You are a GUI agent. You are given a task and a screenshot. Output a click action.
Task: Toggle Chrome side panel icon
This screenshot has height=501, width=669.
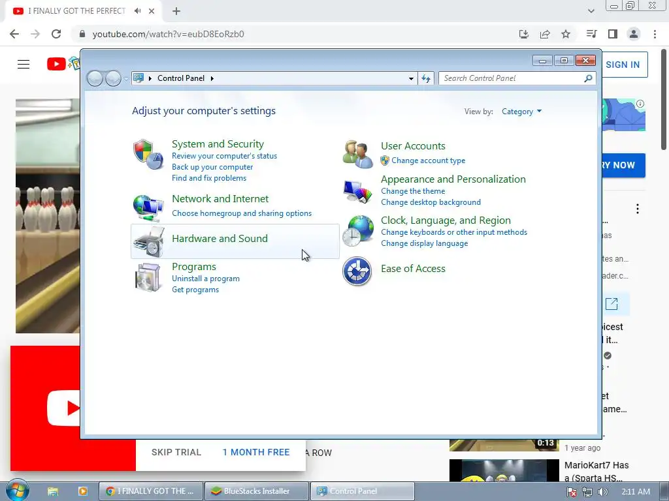(613, 34)
